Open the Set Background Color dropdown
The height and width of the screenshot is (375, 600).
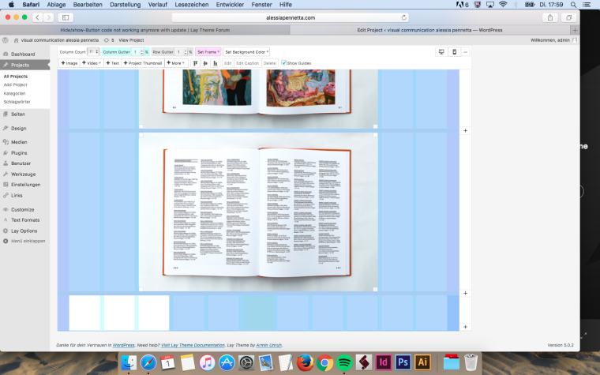coord(247,51)
